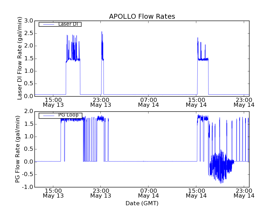Click the Date (GMT) x-axis label

(142, 203)
